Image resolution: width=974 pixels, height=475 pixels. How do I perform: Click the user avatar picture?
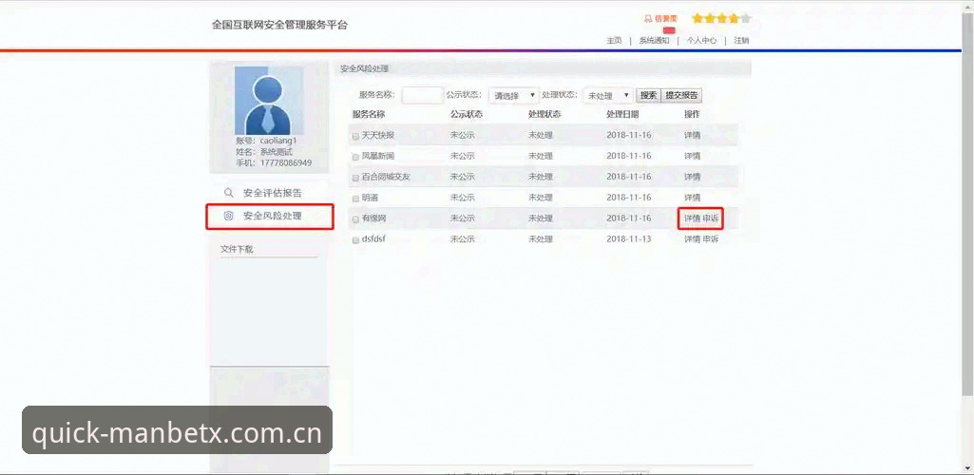(269, 101)
